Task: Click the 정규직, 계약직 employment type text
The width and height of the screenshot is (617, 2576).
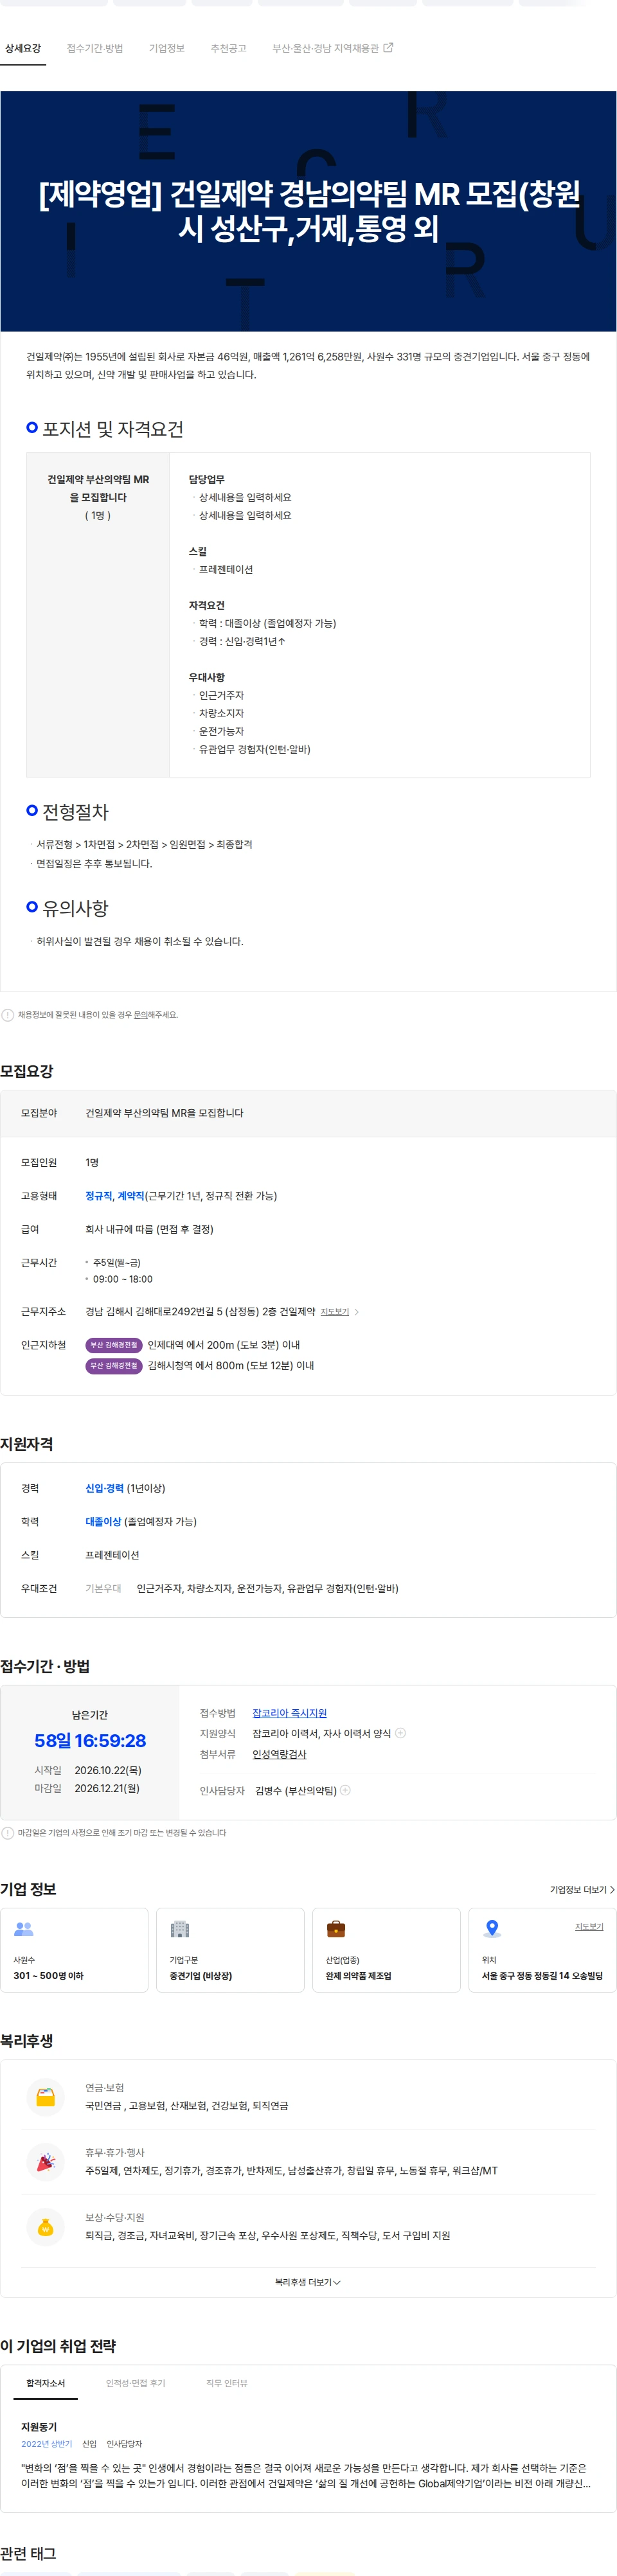Action: [x=115, y=1195]
